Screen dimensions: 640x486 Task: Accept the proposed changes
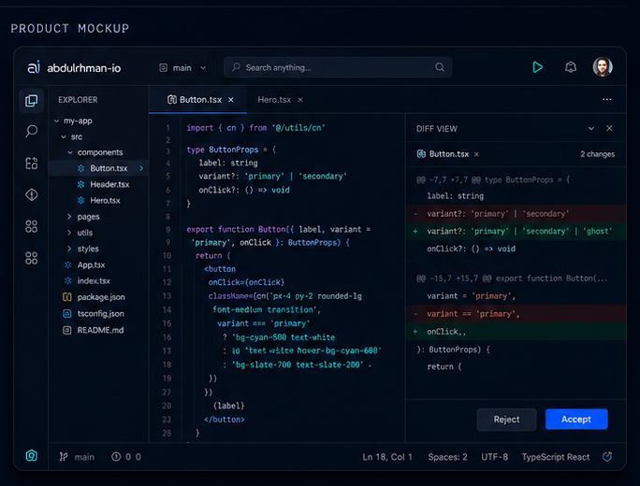pos(576,419)
